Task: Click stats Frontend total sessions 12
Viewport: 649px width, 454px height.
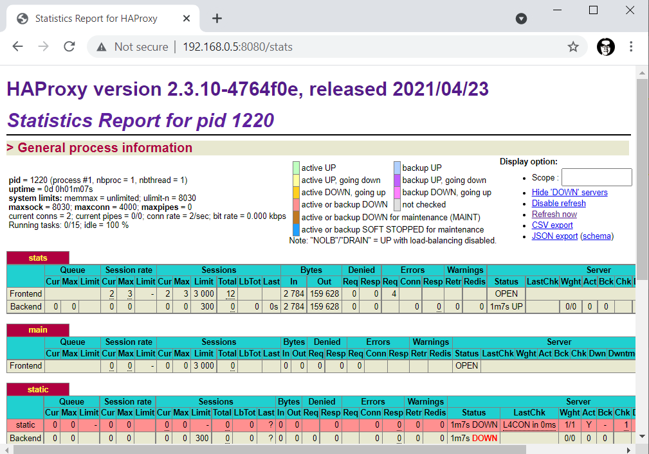Action: [230, 293]
